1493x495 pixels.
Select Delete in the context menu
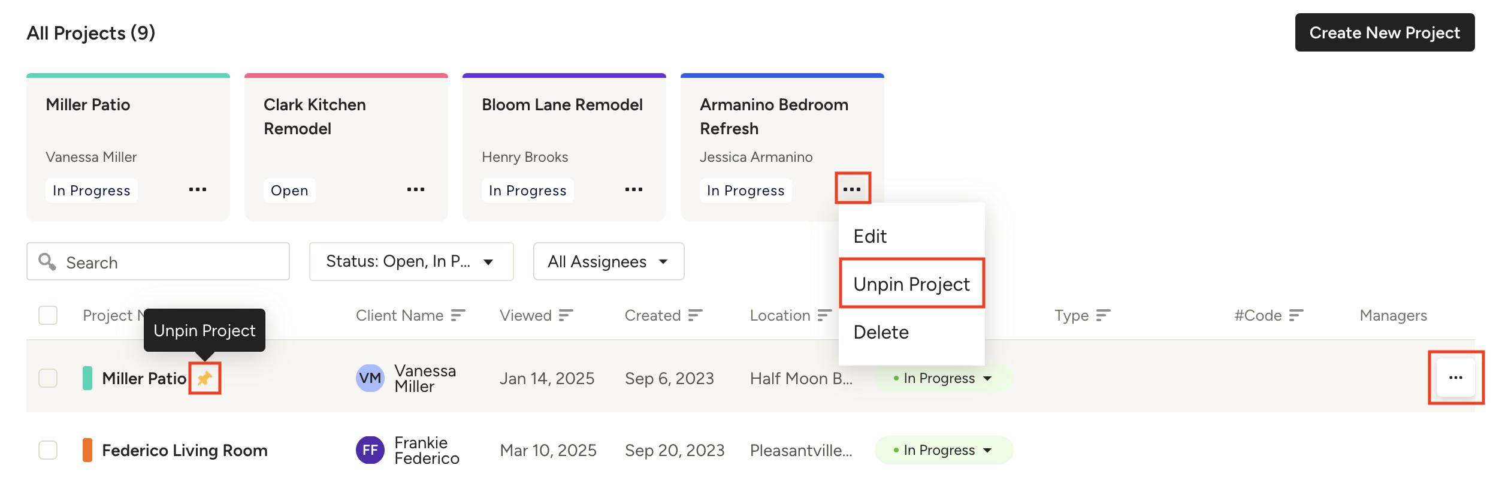pos(881,332)
